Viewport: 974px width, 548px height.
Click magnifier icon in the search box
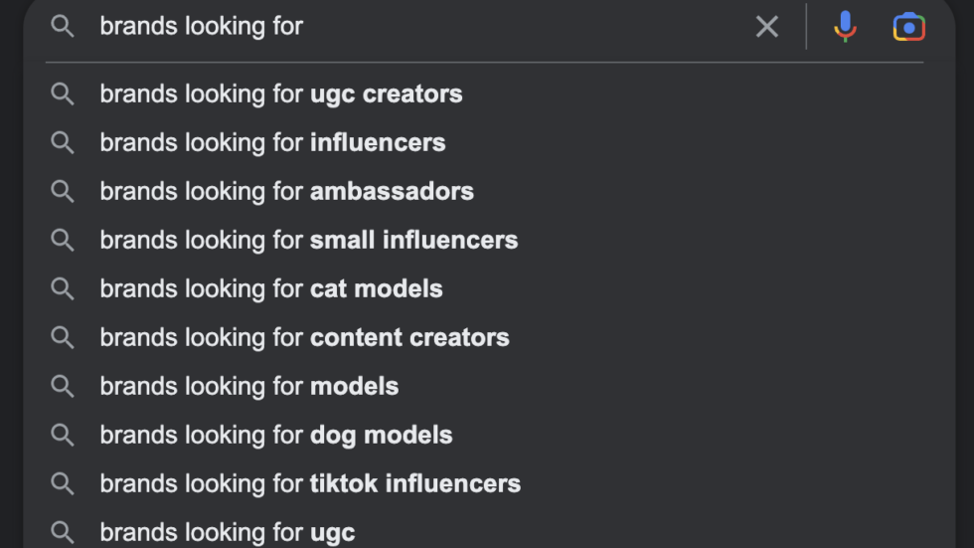coord(62,27)
